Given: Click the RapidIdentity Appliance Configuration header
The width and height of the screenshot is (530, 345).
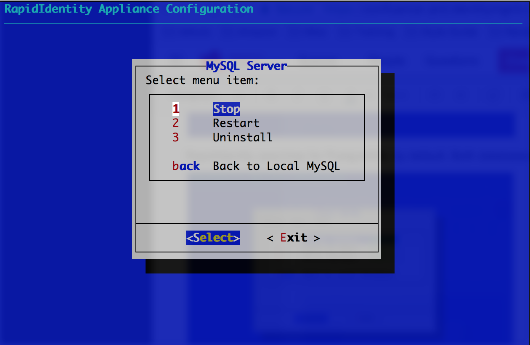Looking at the screenshot, I should (x=129, y=9).
